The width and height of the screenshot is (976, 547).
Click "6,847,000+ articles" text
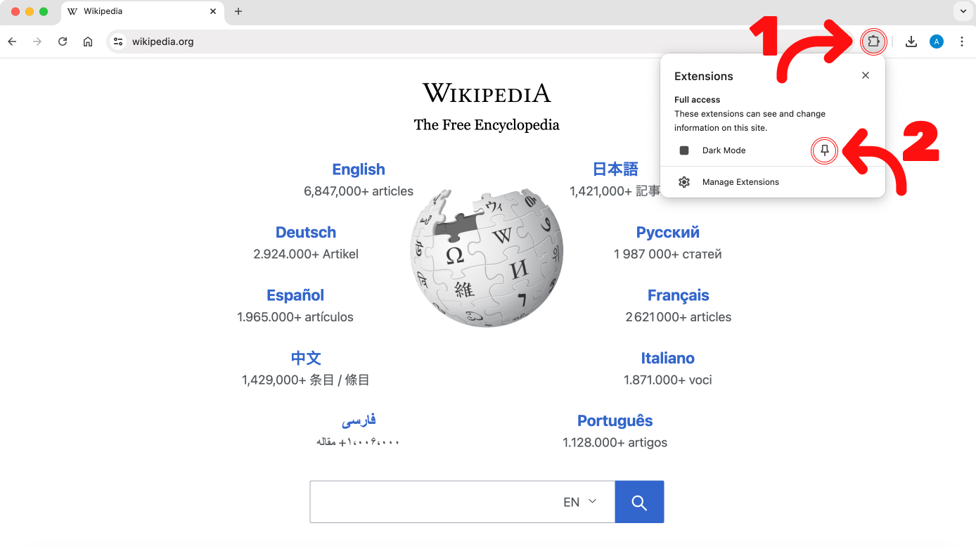pyautogui.click(x=359, y=191)
